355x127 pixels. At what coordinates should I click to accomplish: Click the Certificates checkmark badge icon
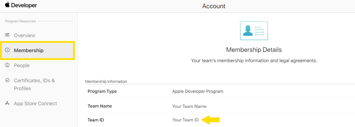[7, 80]
